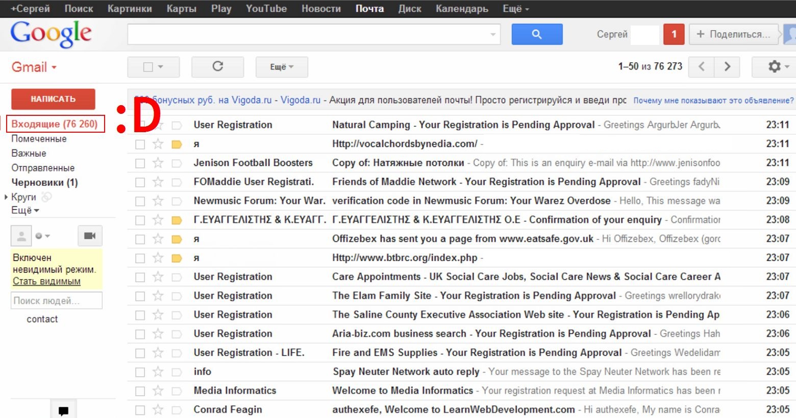Star the Media Informatics email
Image resolution: width=796 pixels, height=418 pixels.
(158, 391)
